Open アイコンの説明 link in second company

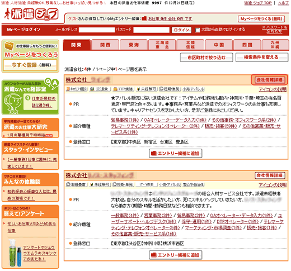click(x=273, y=185)
